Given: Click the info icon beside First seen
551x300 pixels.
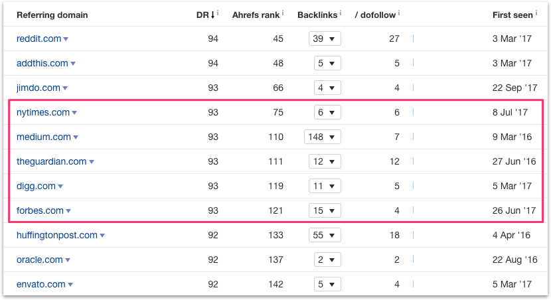Looking at the screenshot, I should pyautogui.click(x=536, y=13).
